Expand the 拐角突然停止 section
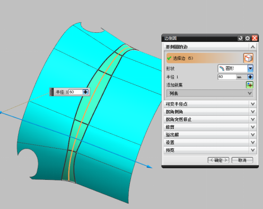263x209 pixels. point(210,120)
